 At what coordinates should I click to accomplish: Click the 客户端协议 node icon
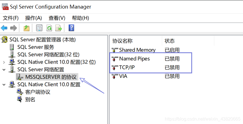pyautogui.click(x=20, y=92)
